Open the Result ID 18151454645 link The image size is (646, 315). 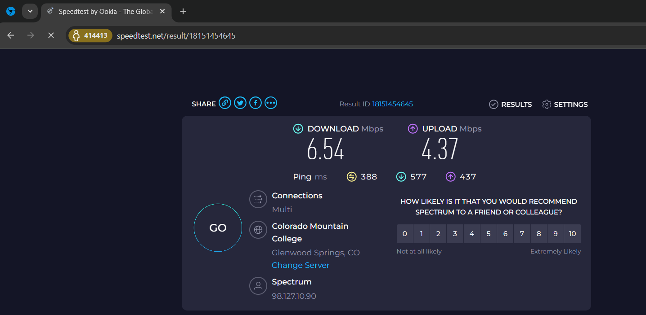[392, 104]
